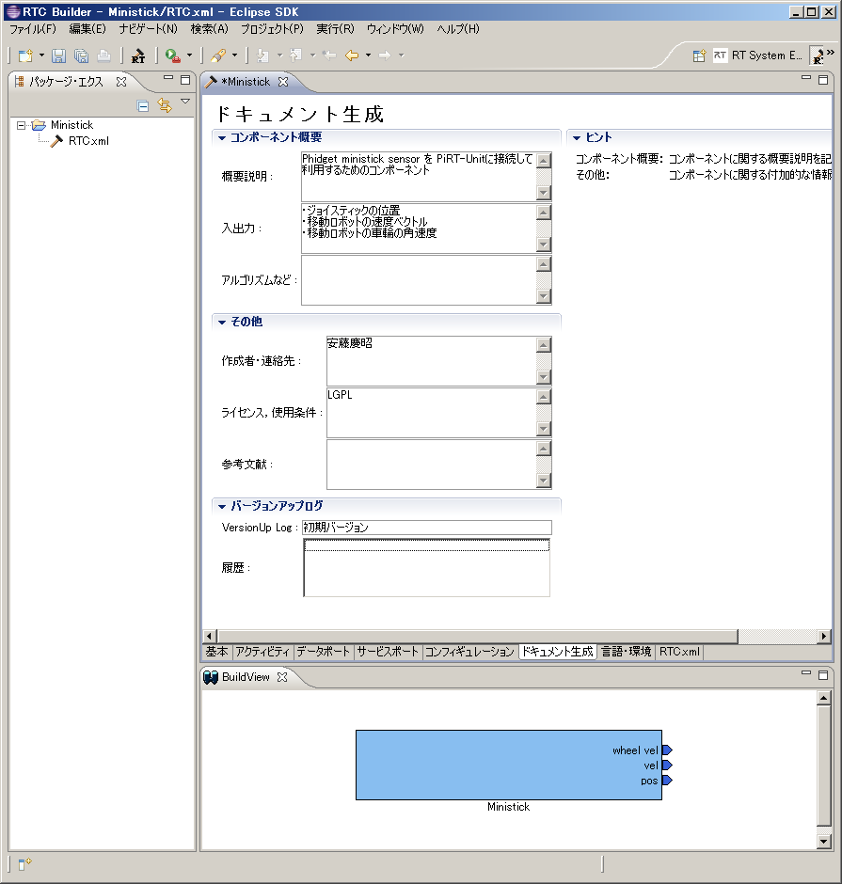Click the VersionUp Log input field
The width and height of the screenshot is (842, 884).
tap(426, 528)
